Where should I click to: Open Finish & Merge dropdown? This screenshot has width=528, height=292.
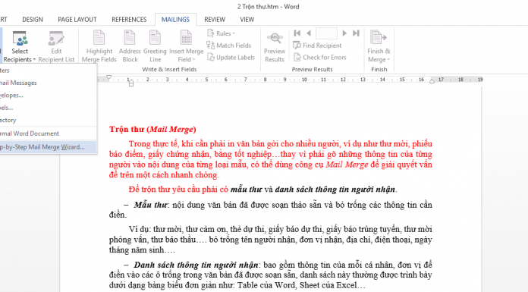point(379,46)
